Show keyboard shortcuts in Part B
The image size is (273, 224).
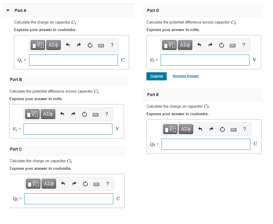(96, 115)
